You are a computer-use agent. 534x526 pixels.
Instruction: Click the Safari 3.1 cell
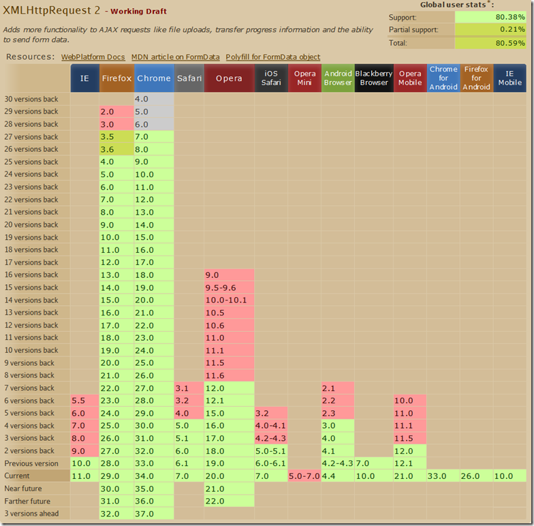coord(189,388)
